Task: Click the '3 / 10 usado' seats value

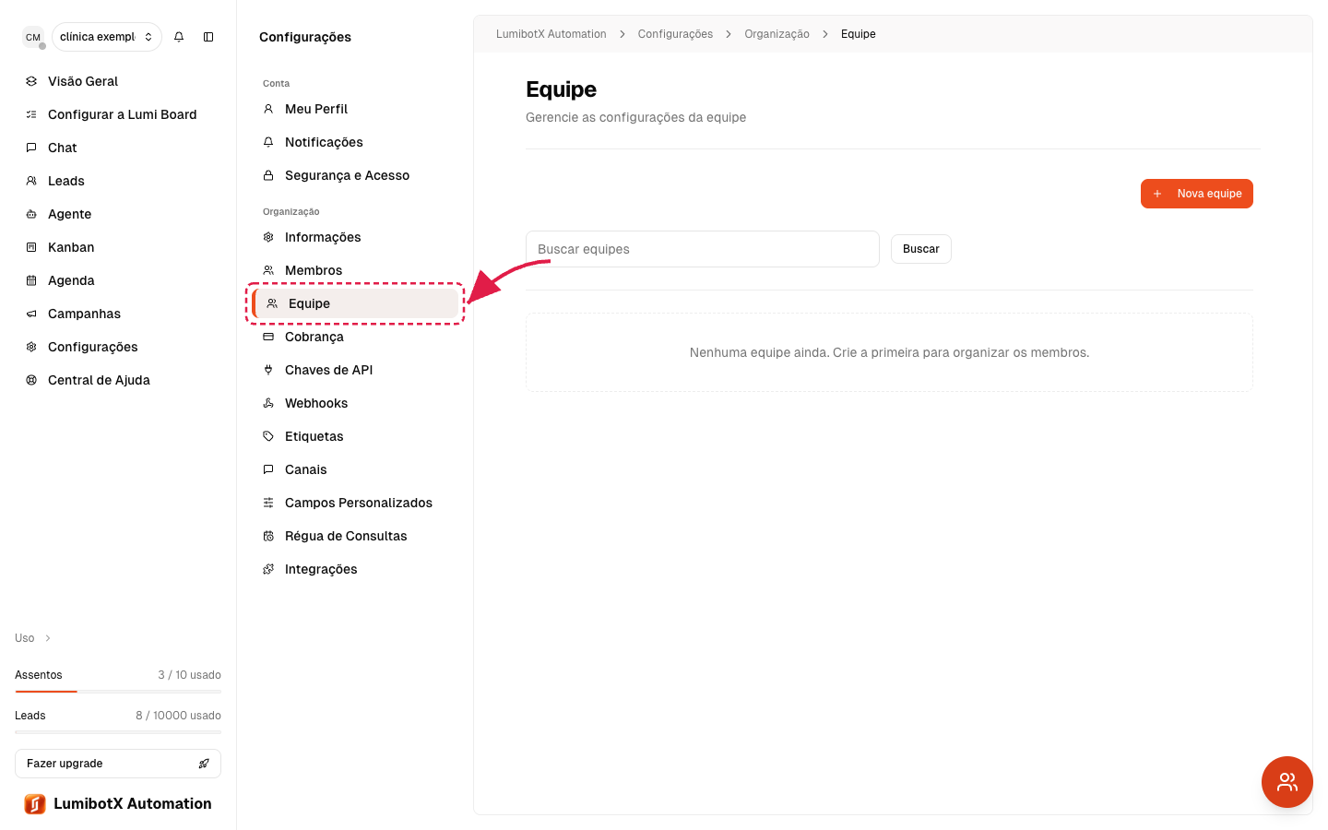Action: [x=189, y=675]
